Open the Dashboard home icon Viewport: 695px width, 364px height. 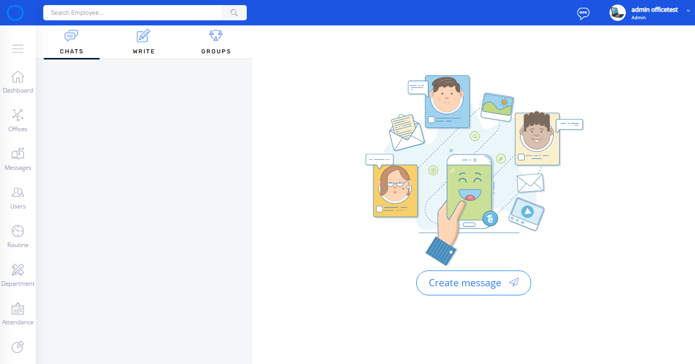point(18,77)
